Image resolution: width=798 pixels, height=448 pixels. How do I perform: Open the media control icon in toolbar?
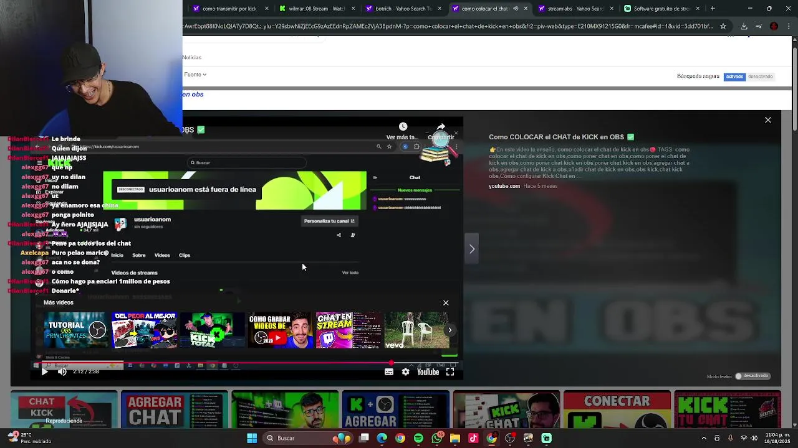(x=759, y=26)
